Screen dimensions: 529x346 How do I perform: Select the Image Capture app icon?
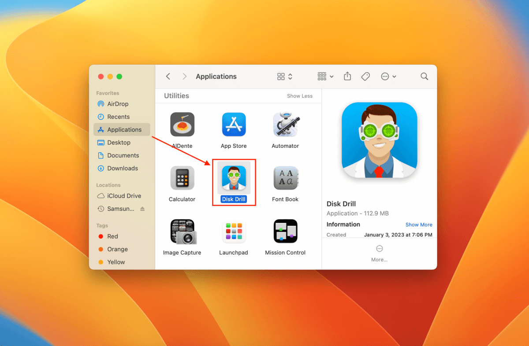183,232
